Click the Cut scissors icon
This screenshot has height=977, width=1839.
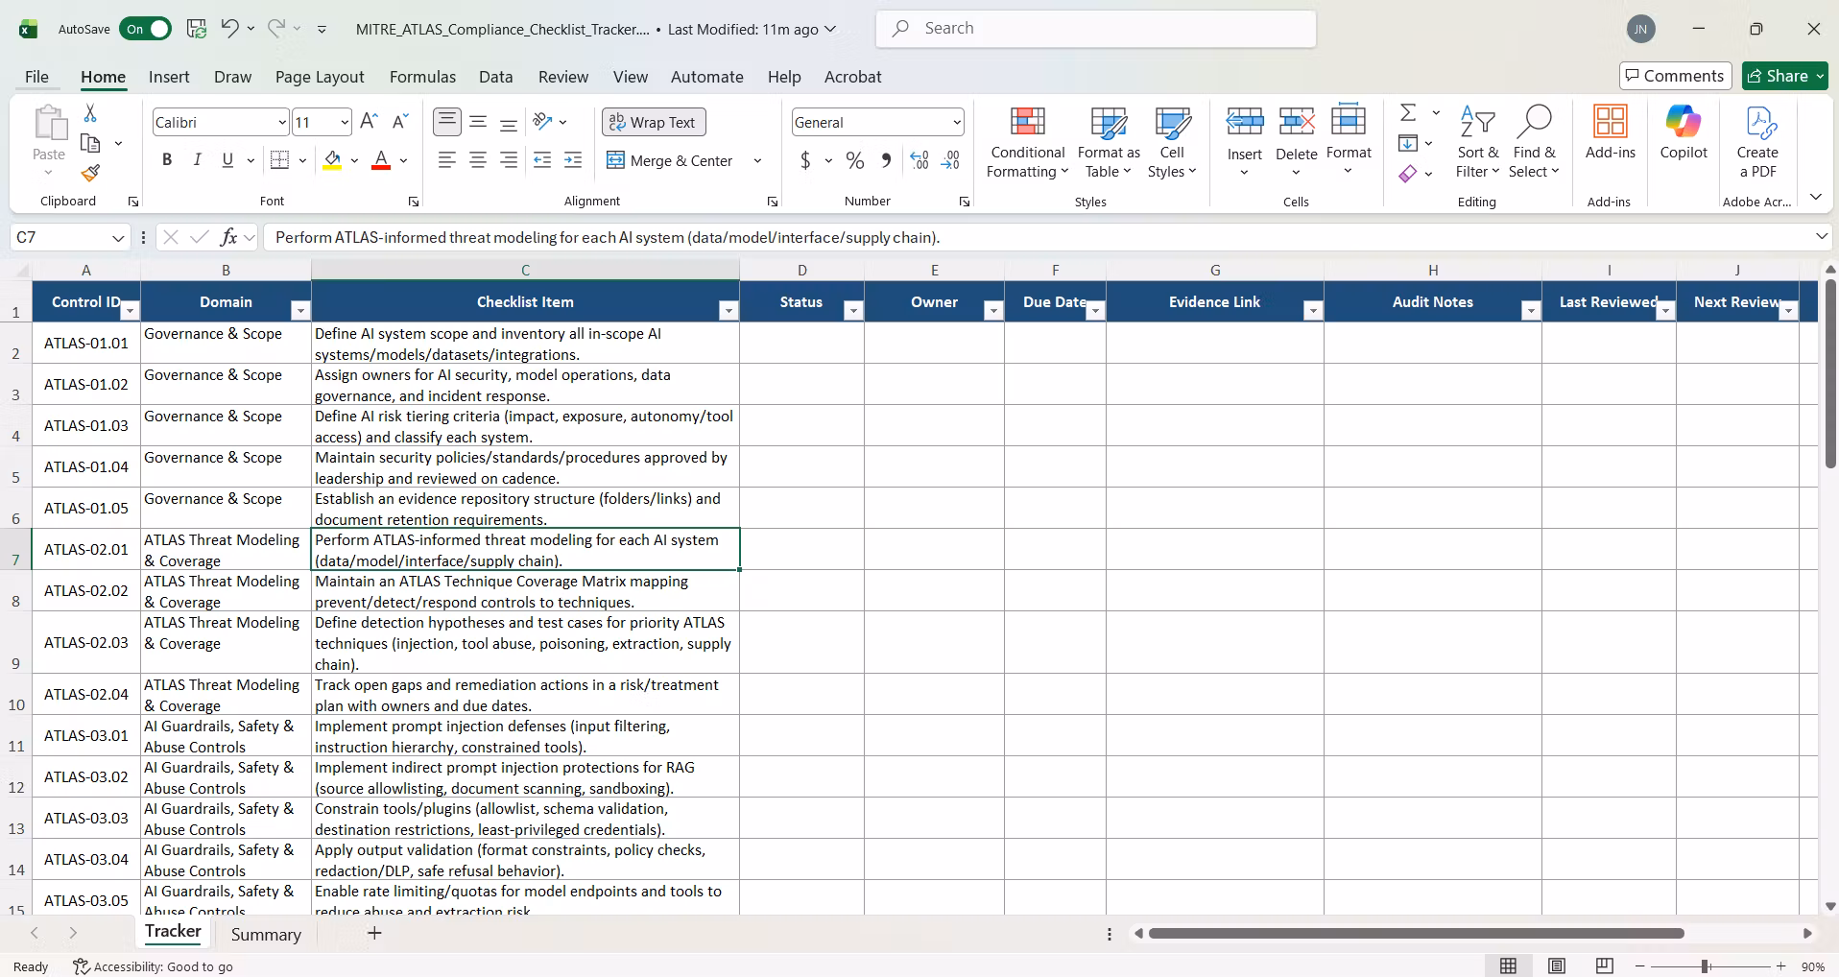pyautogui.click(x=90, y=113)
